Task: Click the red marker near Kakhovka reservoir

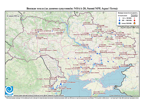Action: (x=96, y=63)
